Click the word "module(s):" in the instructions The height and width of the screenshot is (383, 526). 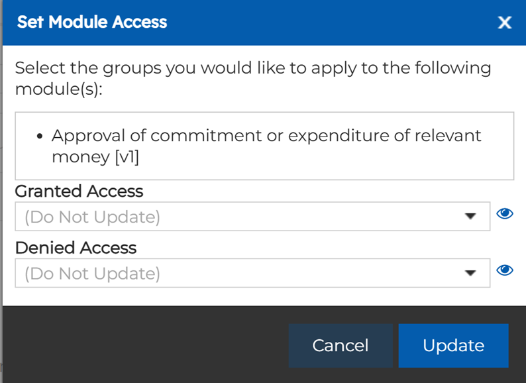pos(58,89)
